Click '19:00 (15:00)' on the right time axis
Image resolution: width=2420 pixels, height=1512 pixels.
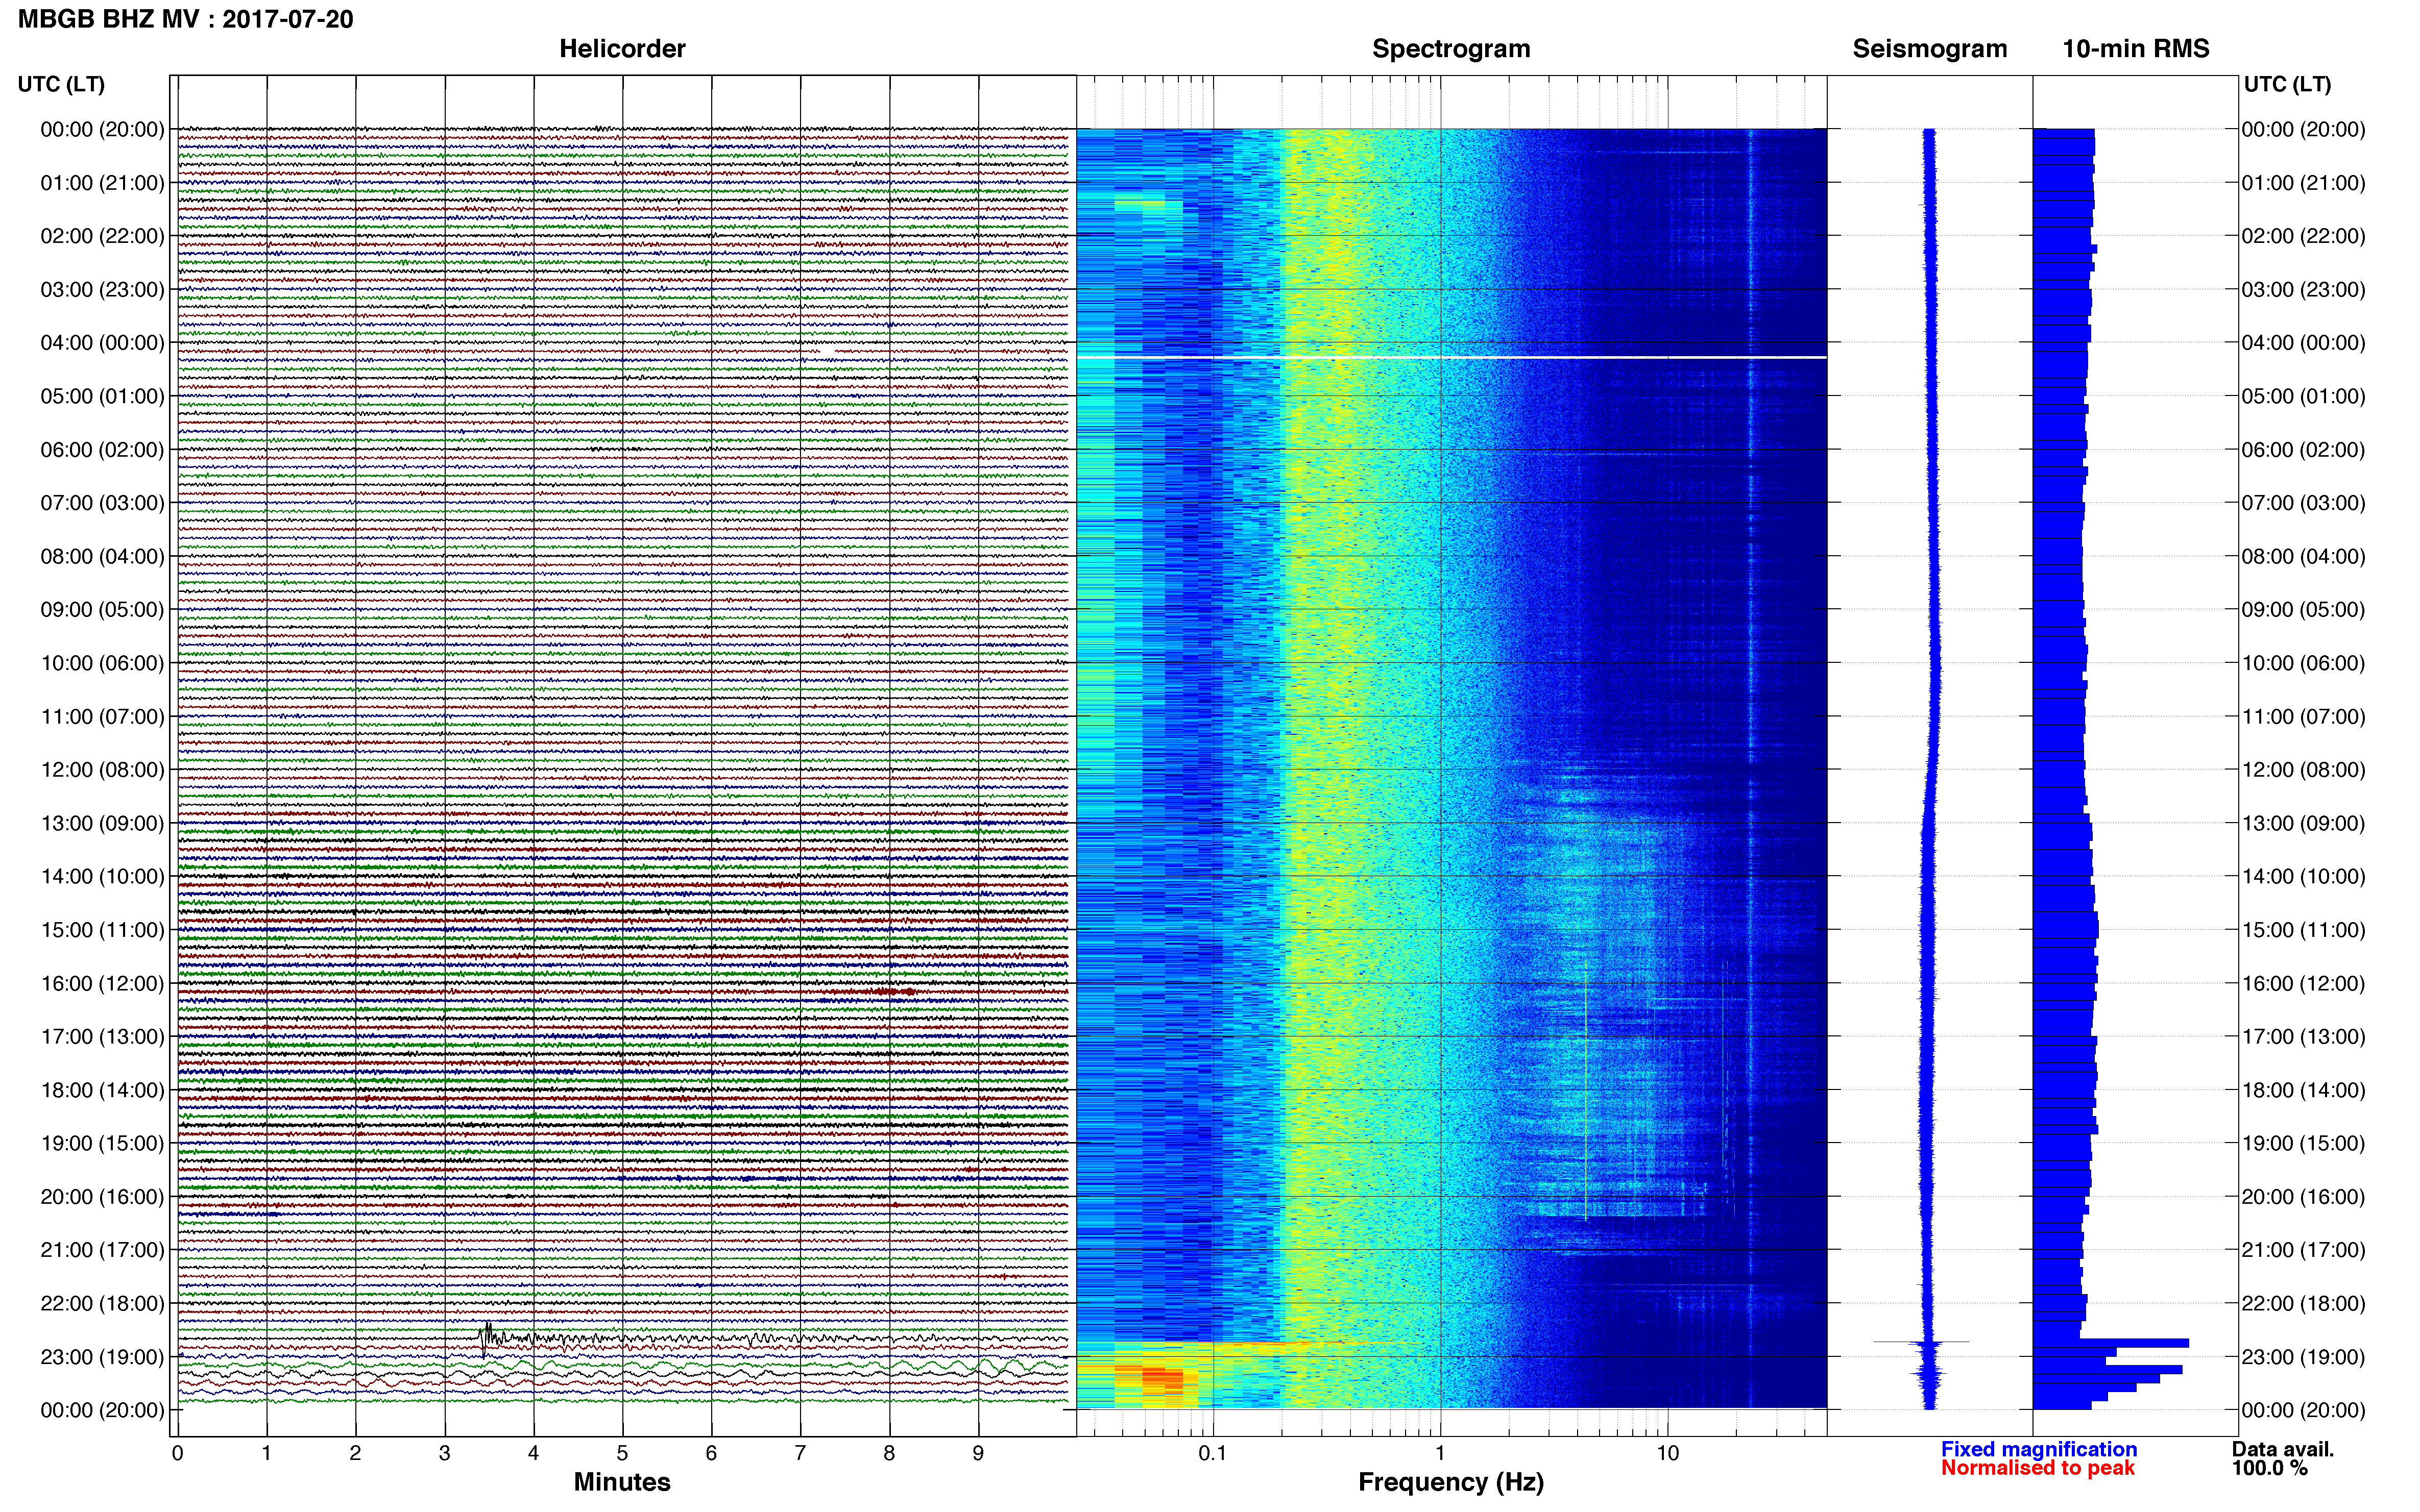pos(2303,1143)
